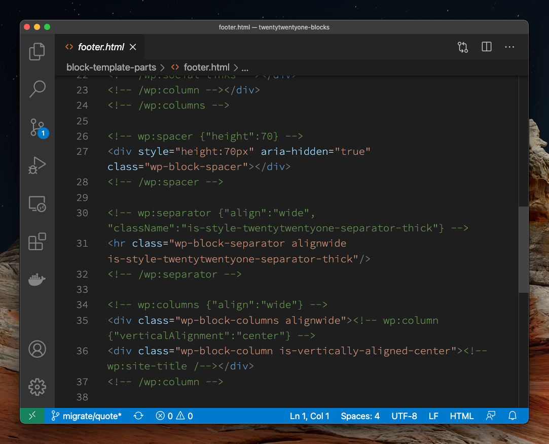Viewport: 549px width, 444px height.
Task: Open Source Control with pending change
Action: [37, 127]
